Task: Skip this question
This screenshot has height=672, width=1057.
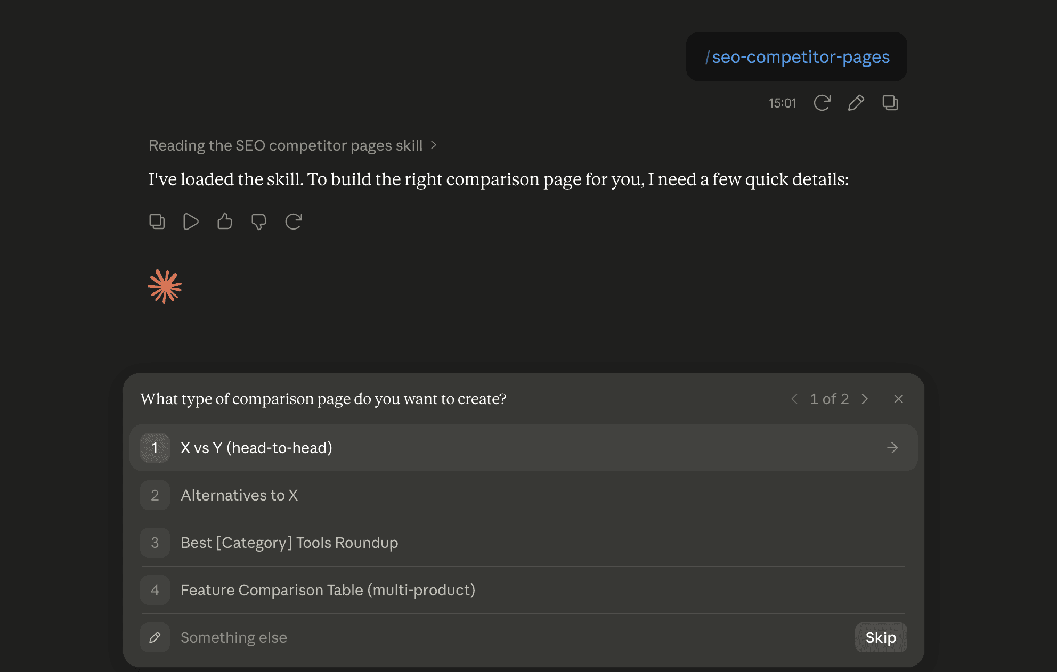Action: pos(881,637)
